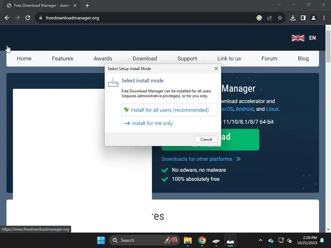Screen dimensions: 331x248
Task: Toggle the browser side panel icon
Action: click(303, 18)
